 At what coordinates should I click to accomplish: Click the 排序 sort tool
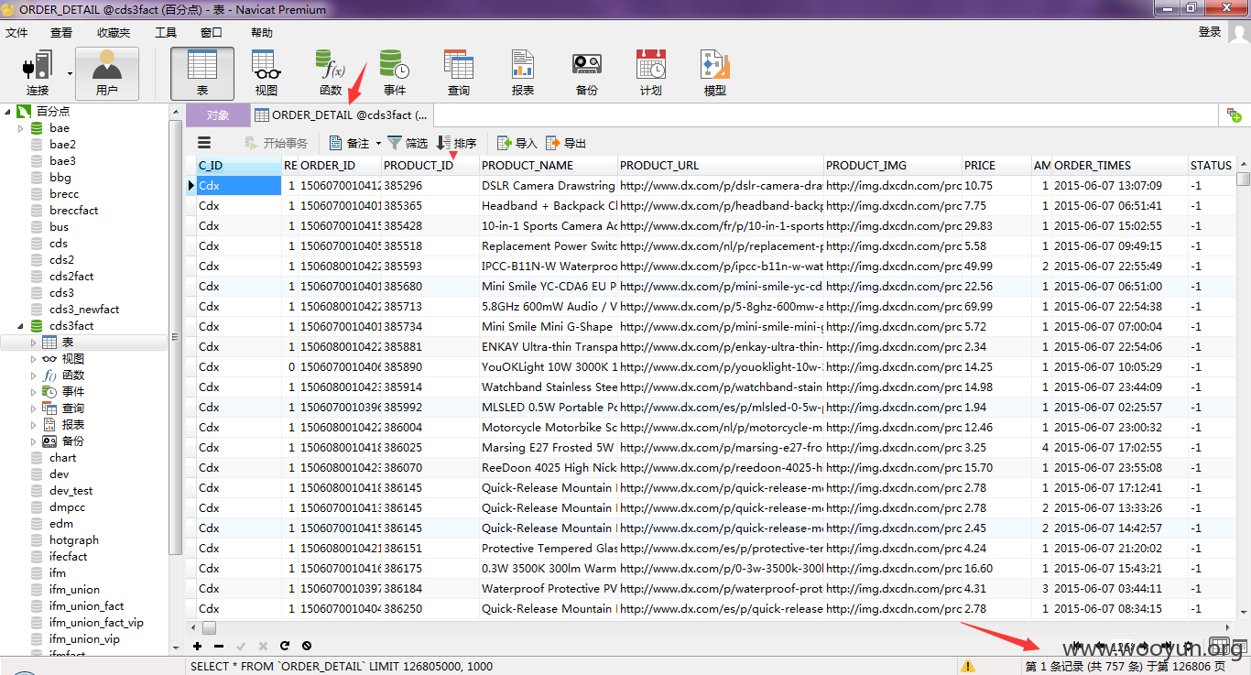(456, 143)
